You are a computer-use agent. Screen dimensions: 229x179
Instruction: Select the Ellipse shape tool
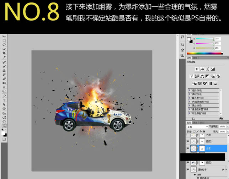pos(4,109)
